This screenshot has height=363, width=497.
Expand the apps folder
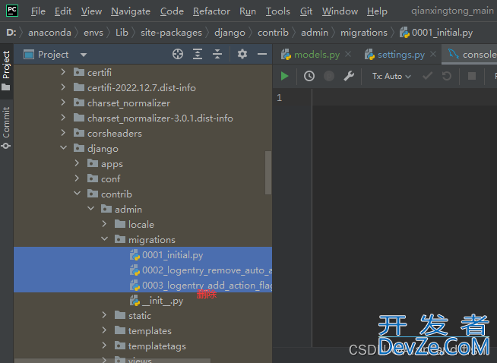click(x=77, y=163)
